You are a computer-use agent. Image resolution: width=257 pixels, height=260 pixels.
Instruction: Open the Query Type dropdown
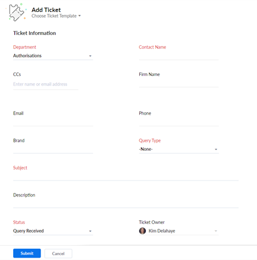click(x=178, y=149)
